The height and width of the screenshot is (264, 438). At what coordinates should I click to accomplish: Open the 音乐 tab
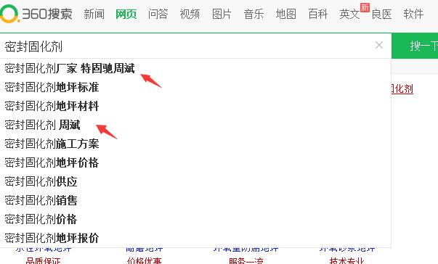click(x=254, y=14)
